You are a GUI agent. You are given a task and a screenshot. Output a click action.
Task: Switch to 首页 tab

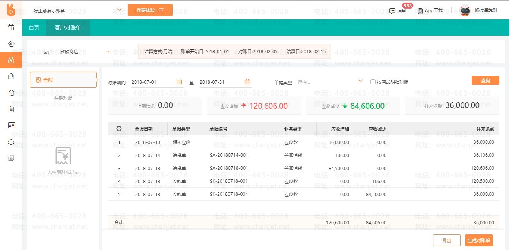(x=34, y=28)
